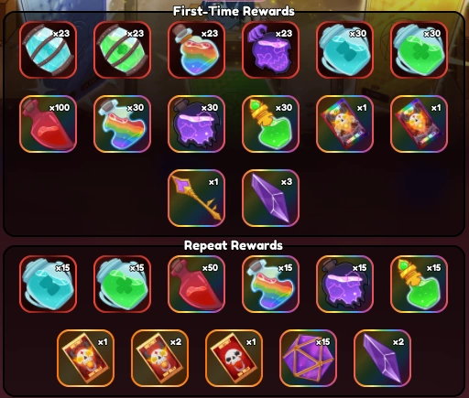469x398 pixels.
Task: Click the red potion x50 repeat reward
Action: (x=196, y=284)
